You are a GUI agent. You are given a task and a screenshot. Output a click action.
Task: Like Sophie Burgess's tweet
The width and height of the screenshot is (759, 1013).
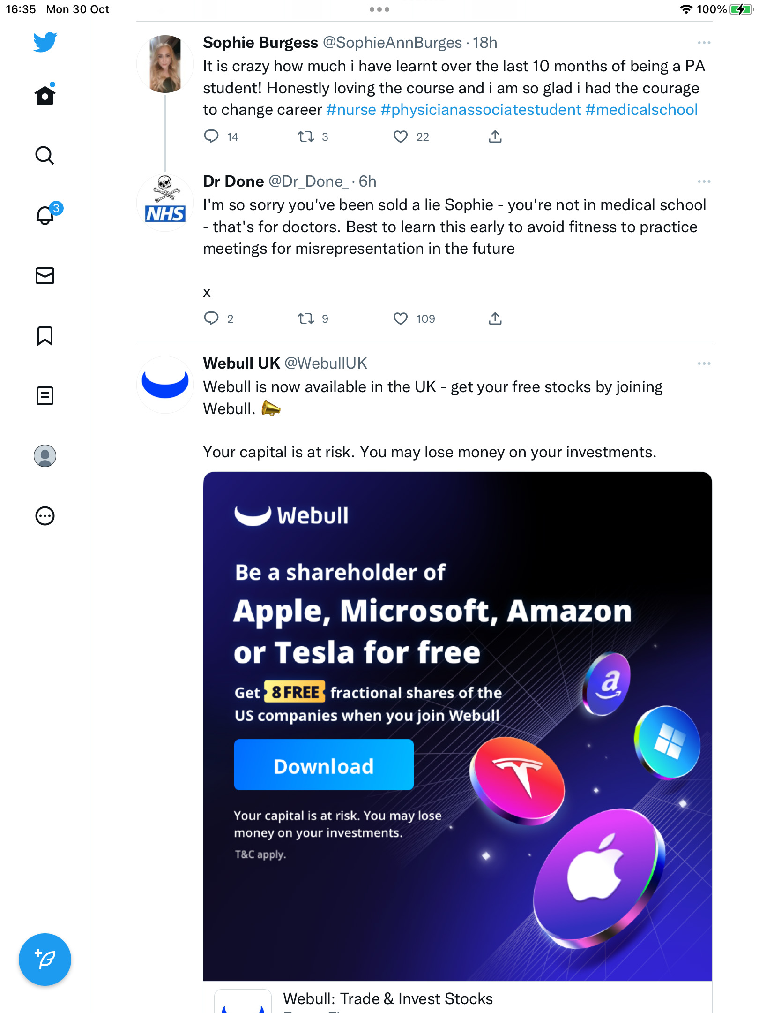click(401, 136)
